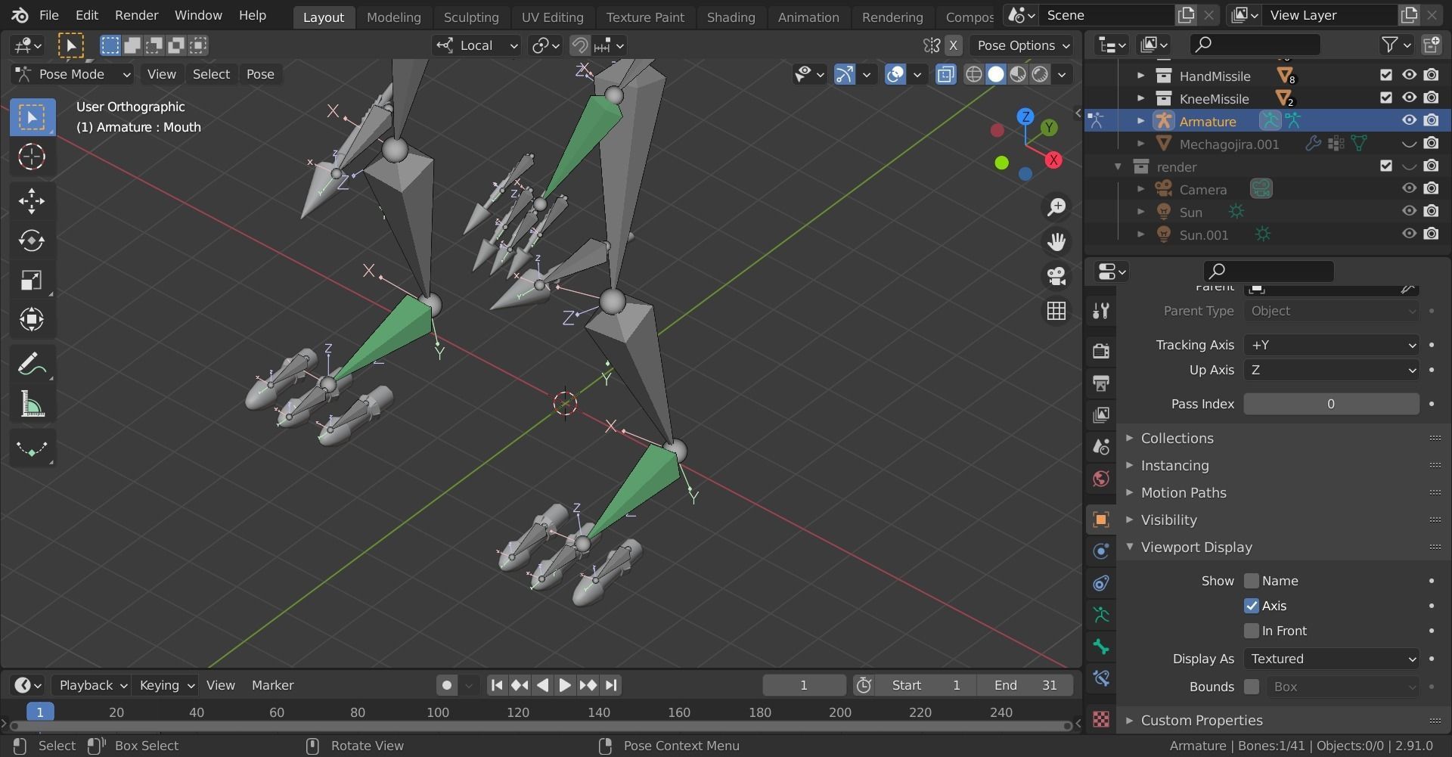This screenshot has width=1452, height=757.
Task: Open the Scene properties tab
Action: point(1101,446)
